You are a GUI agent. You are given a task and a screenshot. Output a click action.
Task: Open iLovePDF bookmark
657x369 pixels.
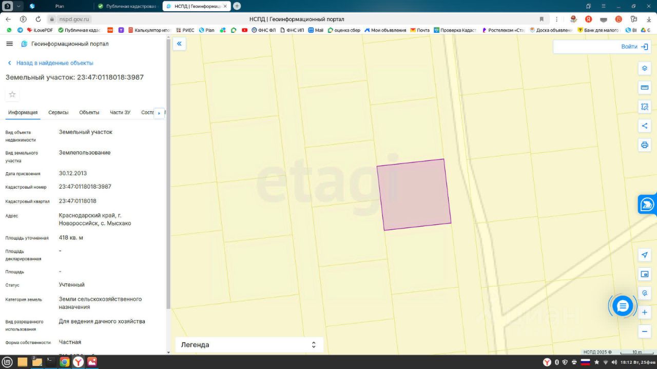click(x=40, y=30)
